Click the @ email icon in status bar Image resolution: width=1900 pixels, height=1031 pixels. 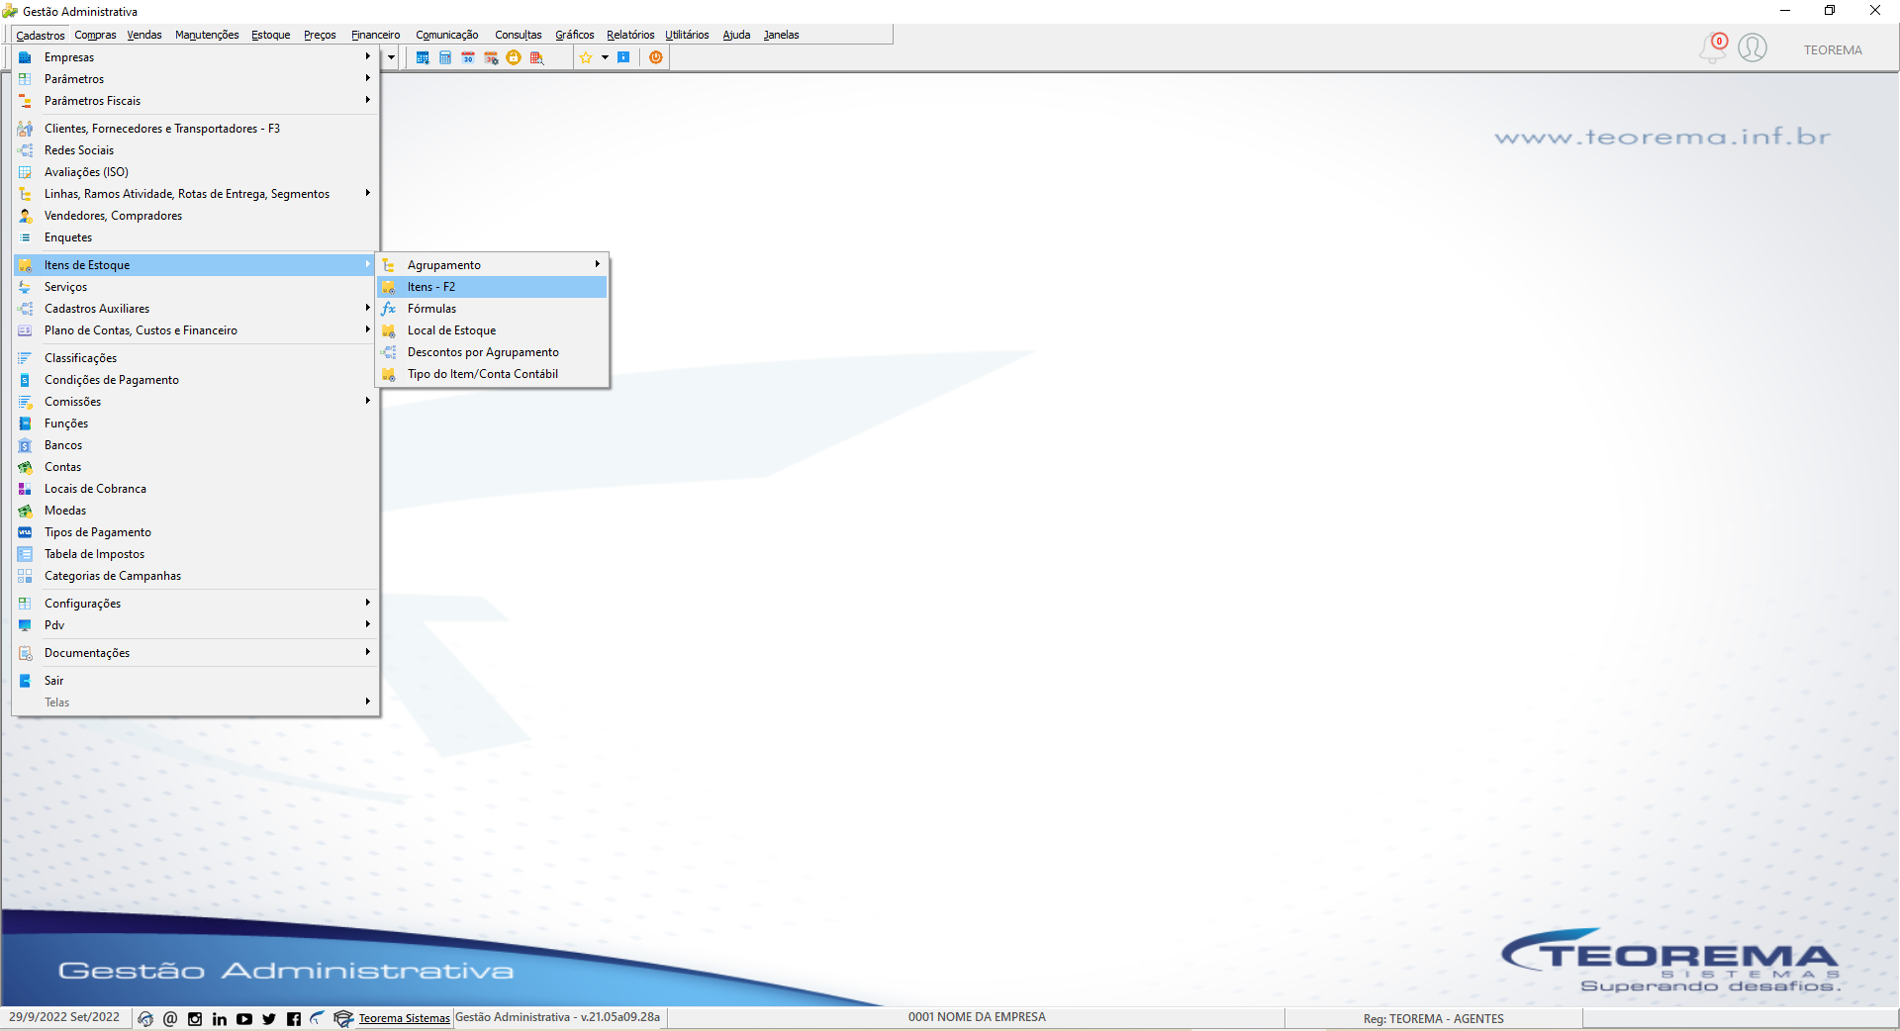pyautogui.click(x=170, y=1019)
